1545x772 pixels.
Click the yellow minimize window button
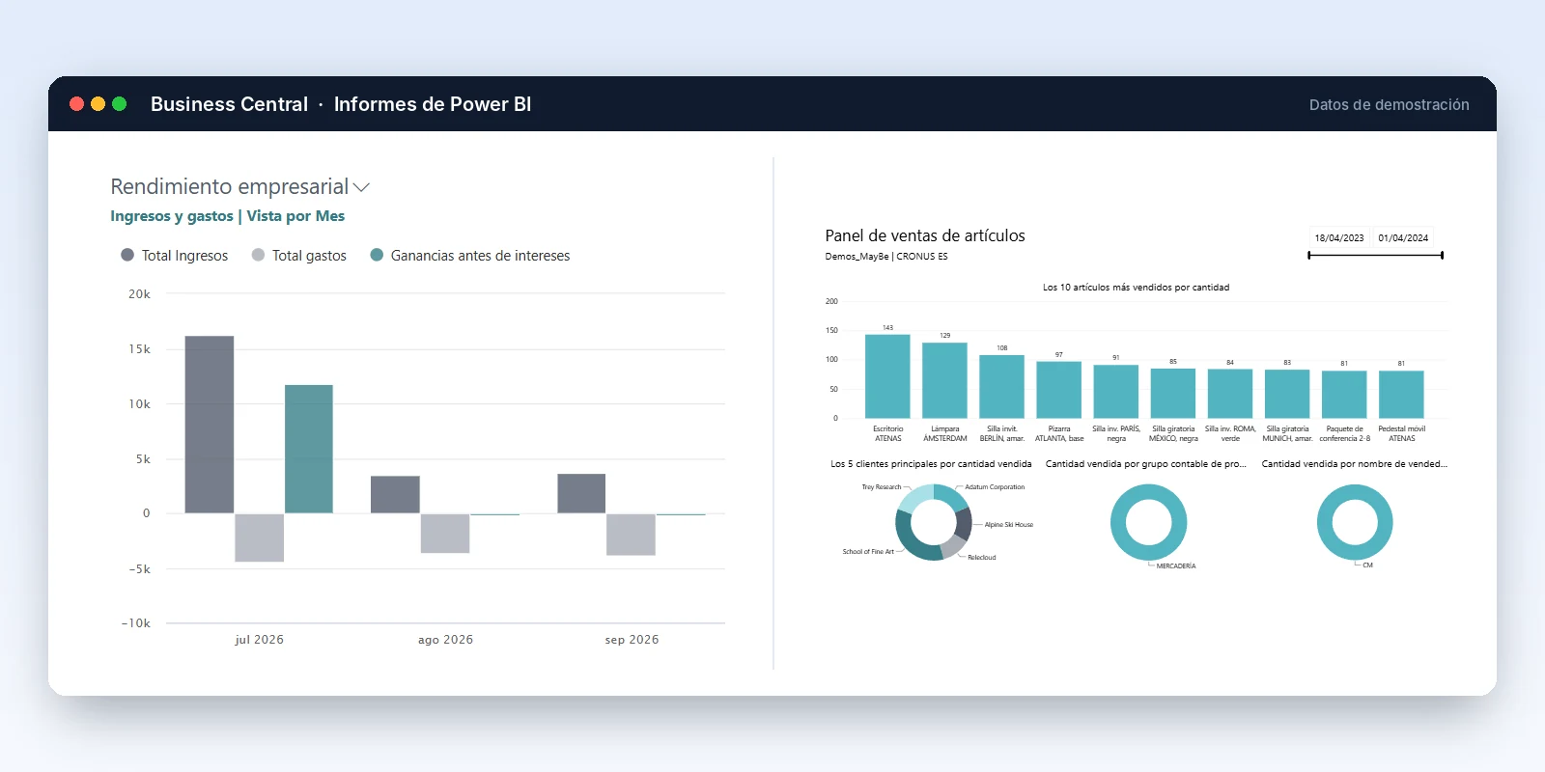tap(98, 104)
